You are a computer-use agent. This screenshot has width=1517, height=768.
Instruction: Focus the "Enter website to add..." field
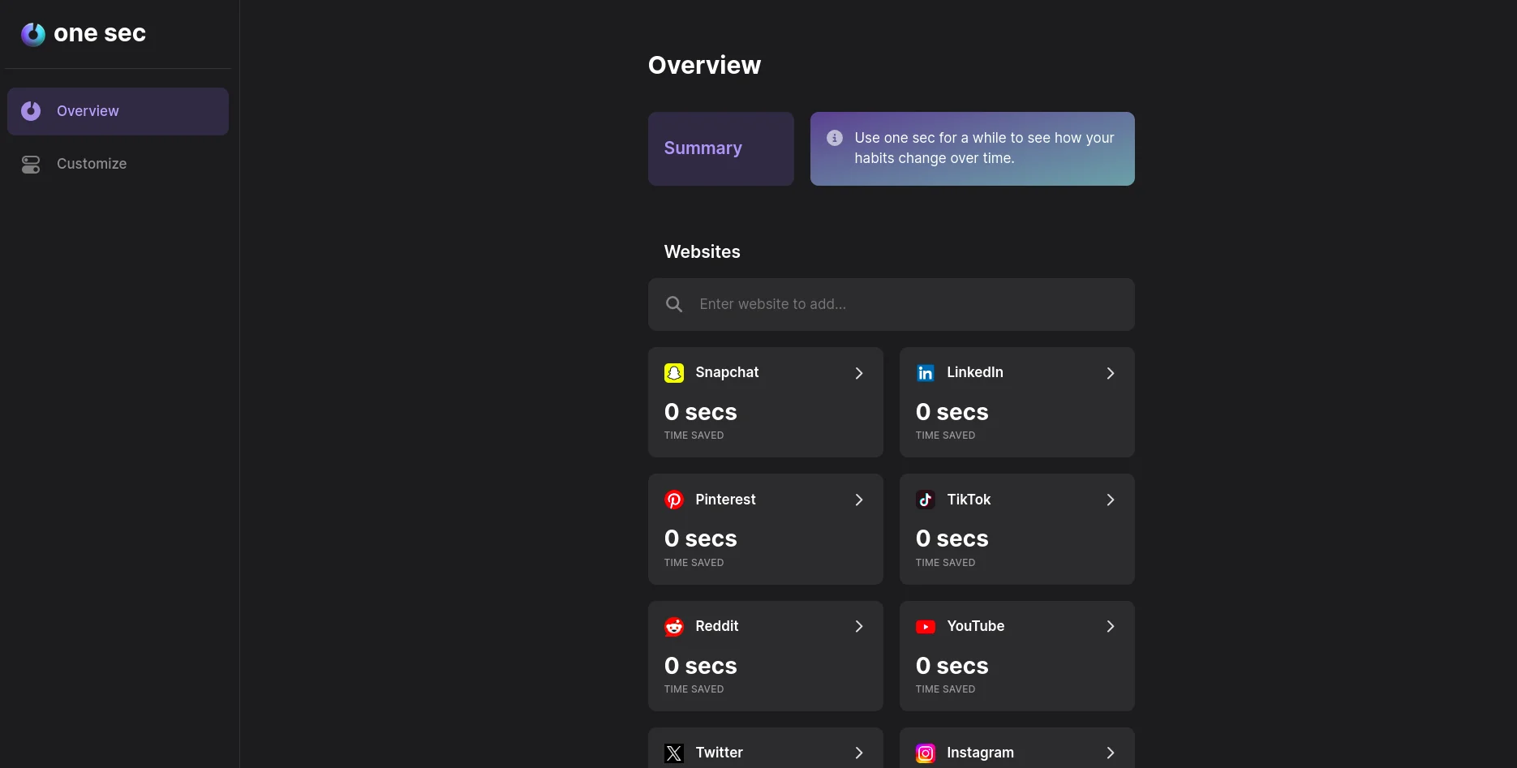(892, 304)
